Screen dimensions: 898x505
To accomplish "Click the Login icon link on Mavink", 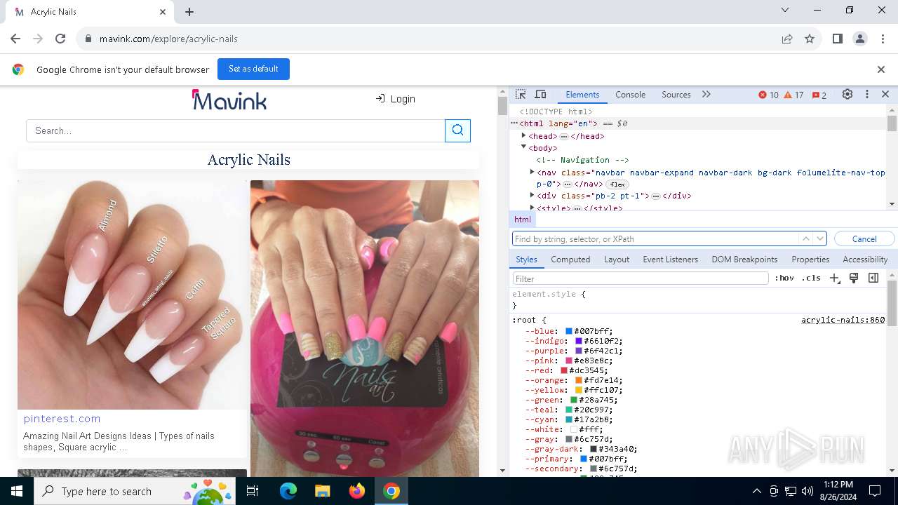I will pos(395,99).
